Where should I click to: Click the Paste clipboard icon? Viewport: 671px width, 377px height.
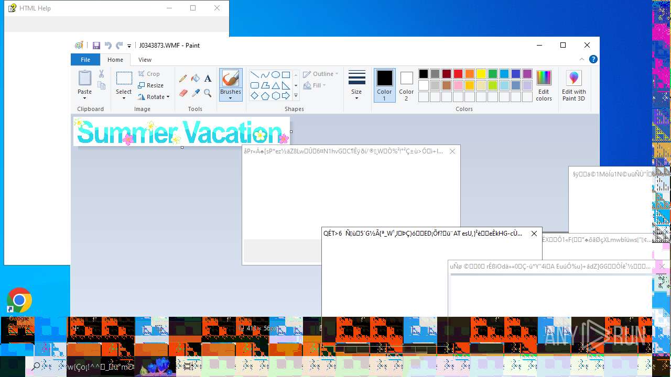tap(84, 78)
